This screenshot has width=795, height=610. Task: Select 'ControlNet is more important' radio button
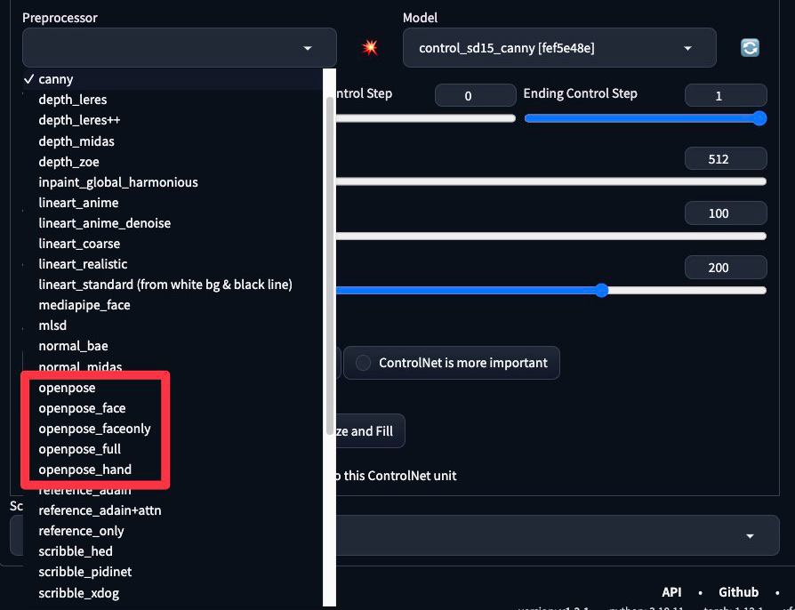363,363
